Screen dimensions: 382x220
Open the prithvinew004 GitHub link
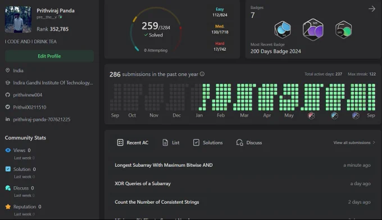tap(28, 95)
